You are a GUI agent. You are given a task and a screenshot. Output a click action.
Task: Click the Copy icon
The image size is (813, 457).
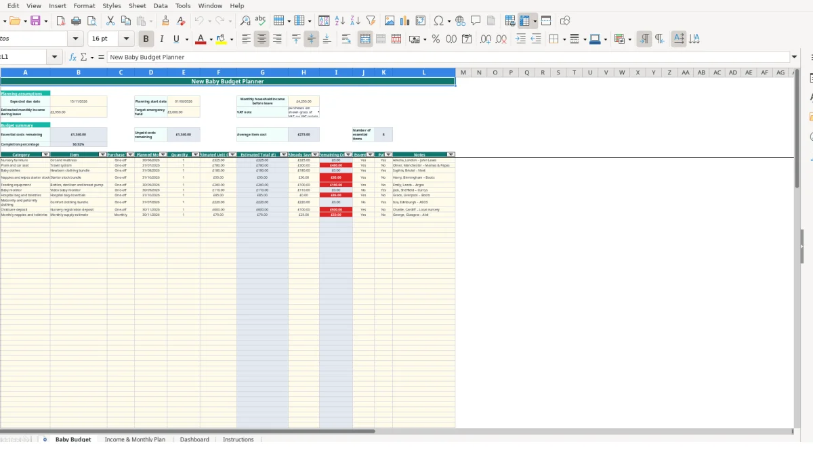pyautogui.click(x=125, y=21)
